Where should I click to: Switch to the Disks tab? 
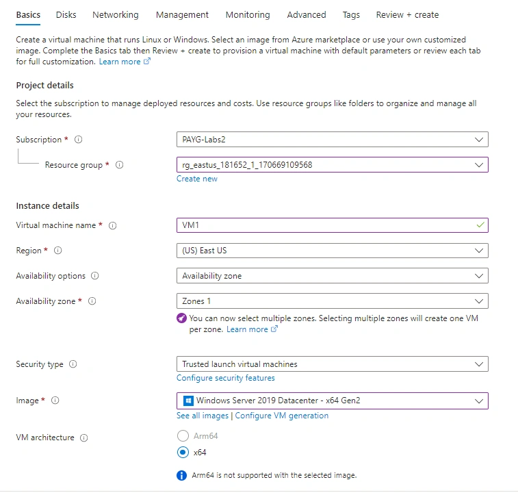[x=66, y=15]
